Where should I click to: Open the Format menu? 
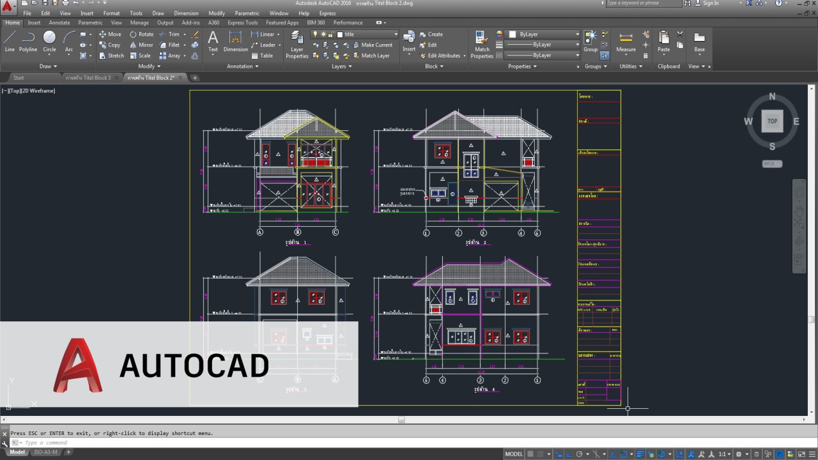111,13
